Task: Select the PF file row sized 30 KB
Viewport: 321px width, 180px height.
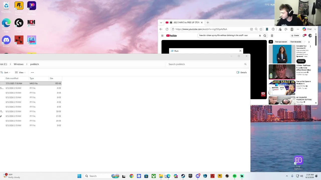Action: point(31,111)
